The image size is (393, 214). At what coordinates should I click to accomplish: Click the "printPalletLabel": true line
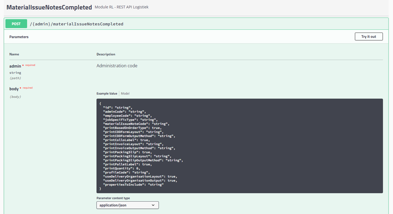(x=127, y=164)
